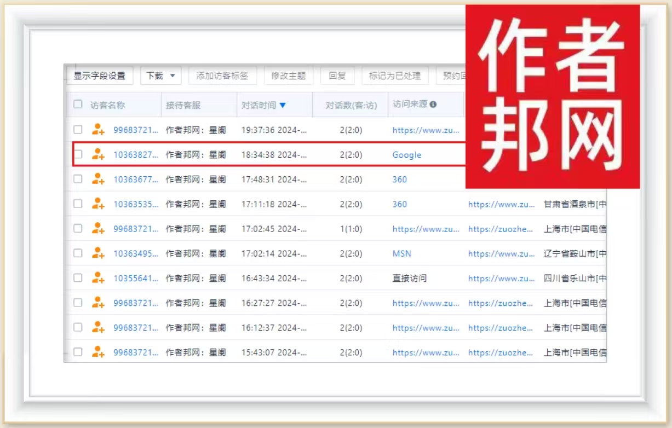Check the box for 19:37:36 conversation
Screen dimensions: 672x428
click(78, 130)
